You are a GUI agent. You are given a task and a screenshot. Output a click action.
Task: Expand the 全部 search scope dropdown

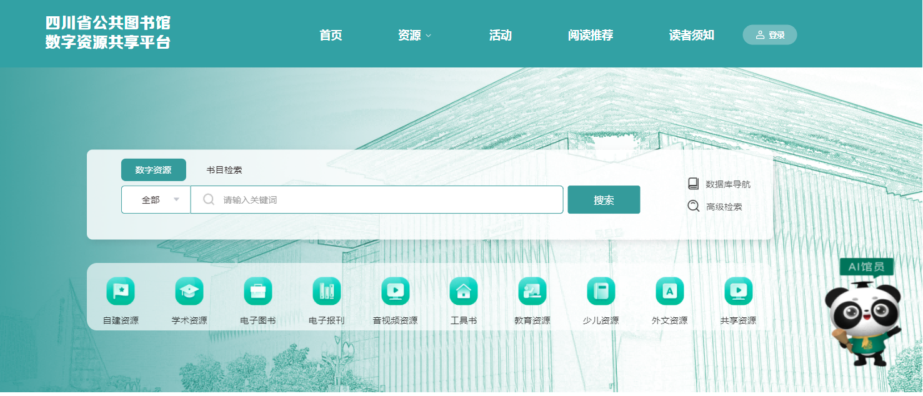(156, 200)
